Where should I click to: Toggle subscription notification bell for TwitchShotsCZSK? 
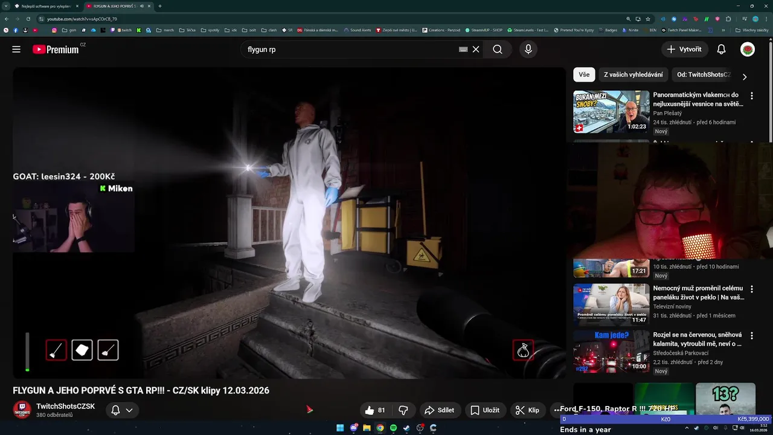121,410
